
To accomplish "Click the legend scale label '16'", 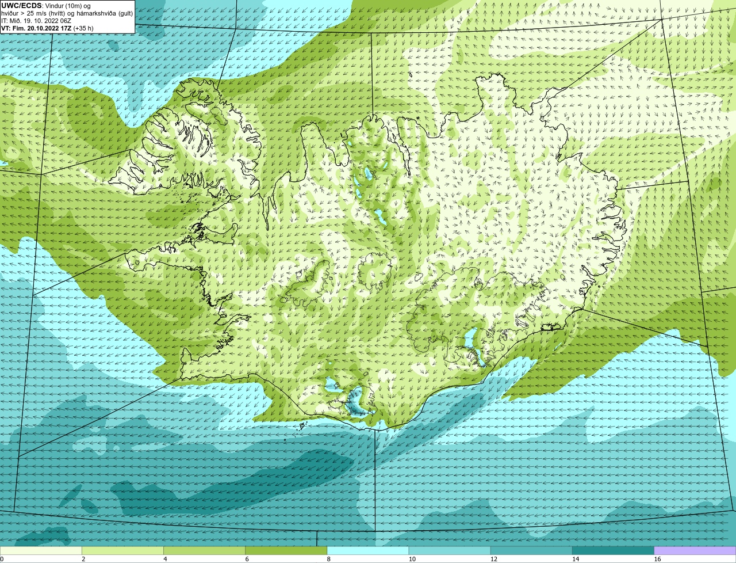I will pos(657,559).
